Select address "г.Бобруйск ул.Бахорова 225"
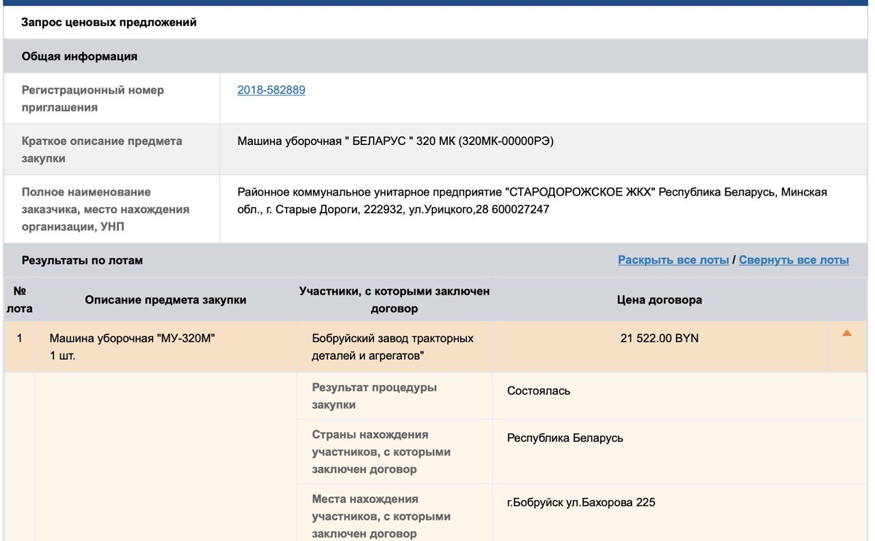The width and height of the screenshot is (875, 541). pyautogui.click(x=581, y=502)
